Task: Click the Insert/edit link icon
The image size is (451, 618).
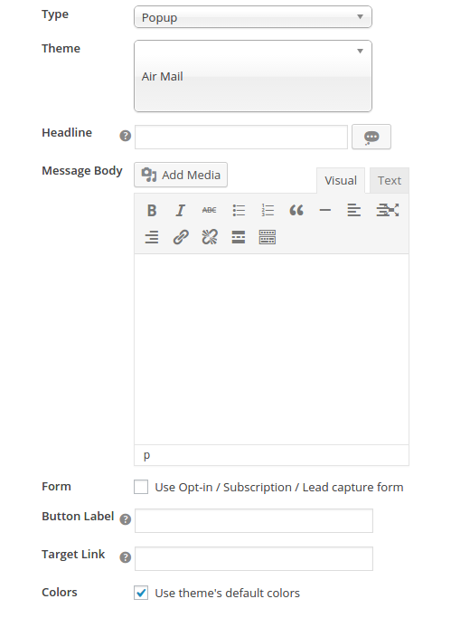Action: point(181,237)
